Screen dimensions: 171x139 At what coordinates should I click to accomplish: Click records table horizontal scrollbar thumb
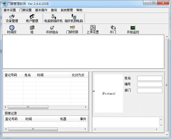[x=28, y=107]
